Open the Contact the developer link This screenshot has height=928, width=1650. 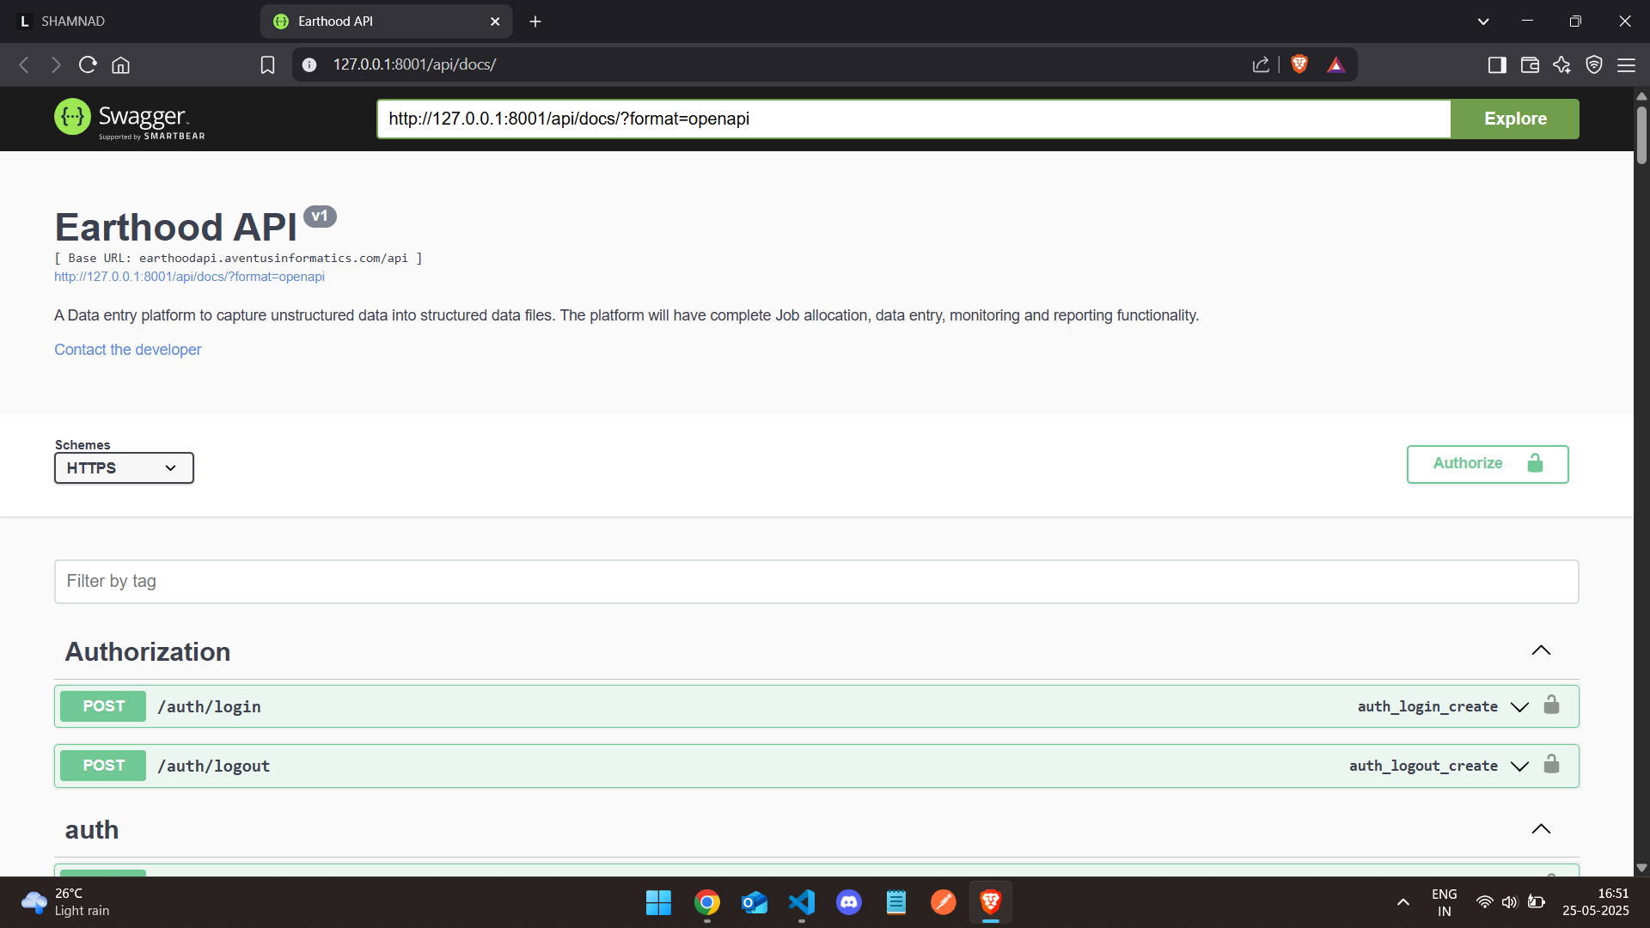[127, 350]
